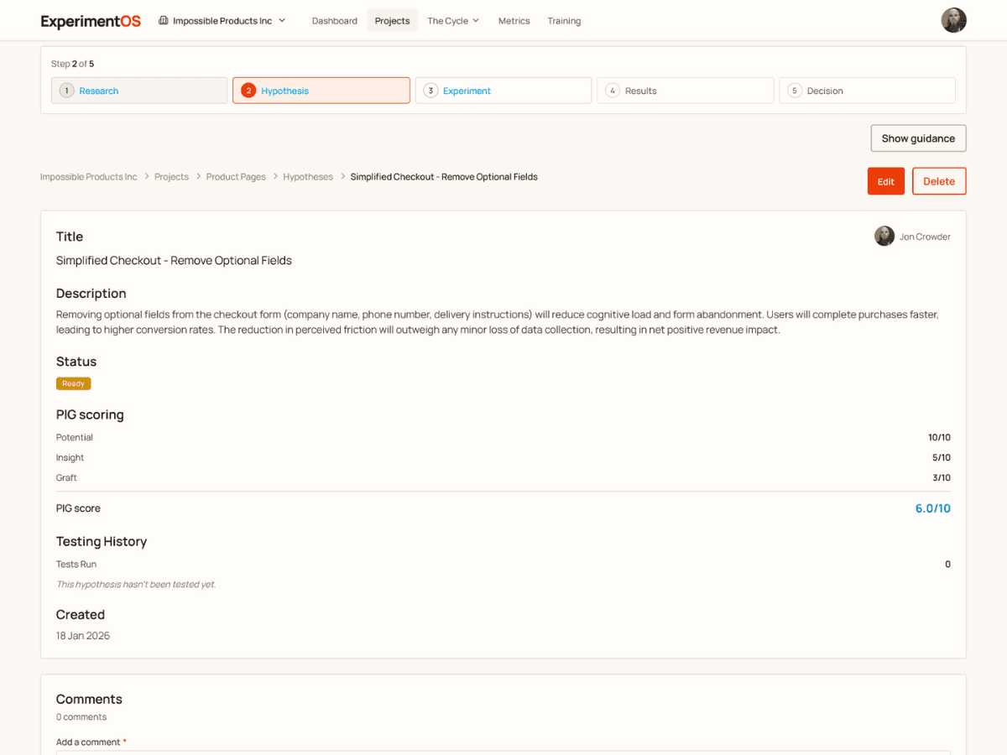1007x755 pixels.
Task: Click the Show guidance button
Action: click(x=918, y=138)
